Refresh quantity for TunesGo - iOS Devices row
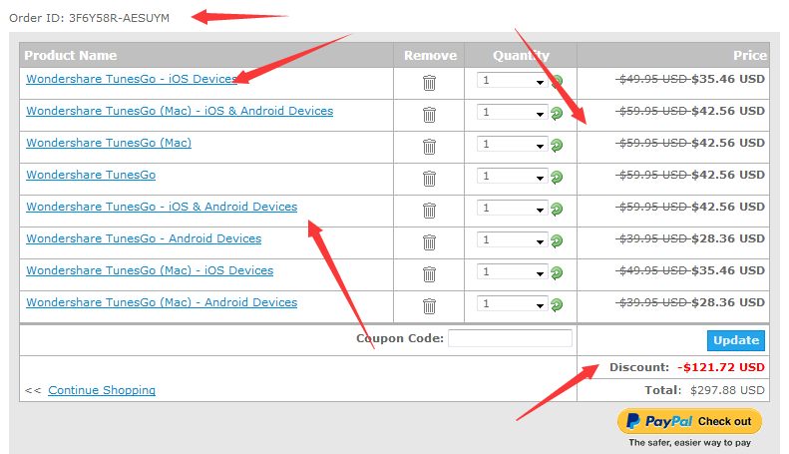Image resolution: width=789 pixels, height=454 pixels. tap(557, 82)
